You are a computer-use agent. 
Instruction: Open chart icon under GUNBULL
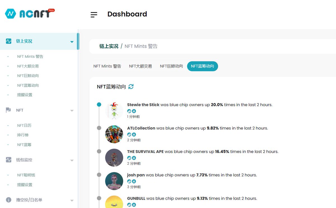[129, 205]
